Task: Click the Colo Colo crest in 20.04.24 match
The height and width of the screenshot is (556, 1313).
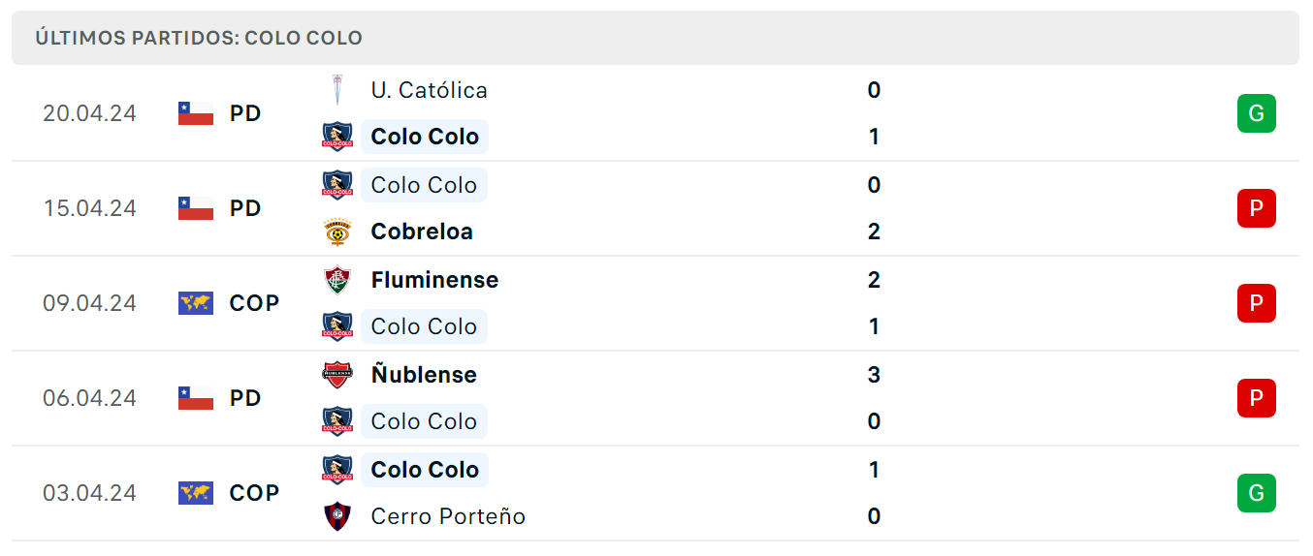Action: [336, 137]
